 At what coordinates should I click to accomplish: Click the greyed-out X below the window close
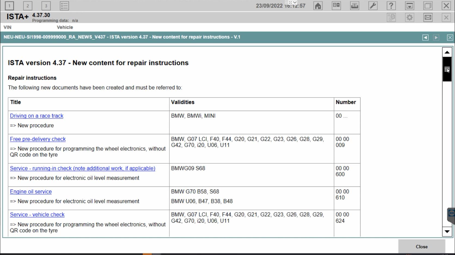(446, 18)
